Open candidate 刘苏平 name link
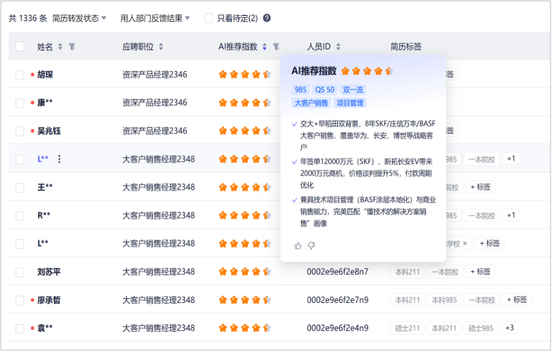Screen dimensions: 552x351 point(49,272)
